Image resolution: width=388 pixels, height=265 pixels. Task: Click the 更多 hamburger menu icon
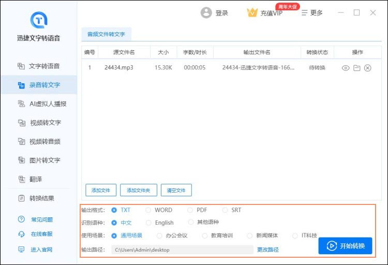click(304, 12)
